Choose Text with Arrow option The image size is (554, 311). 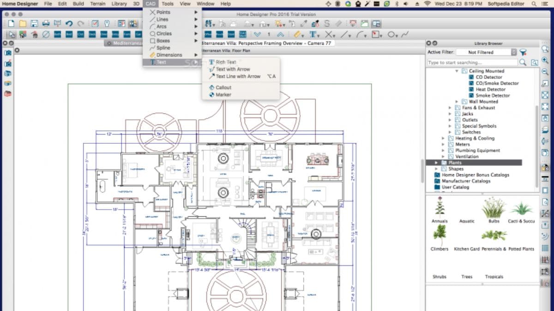click(241, 69)
